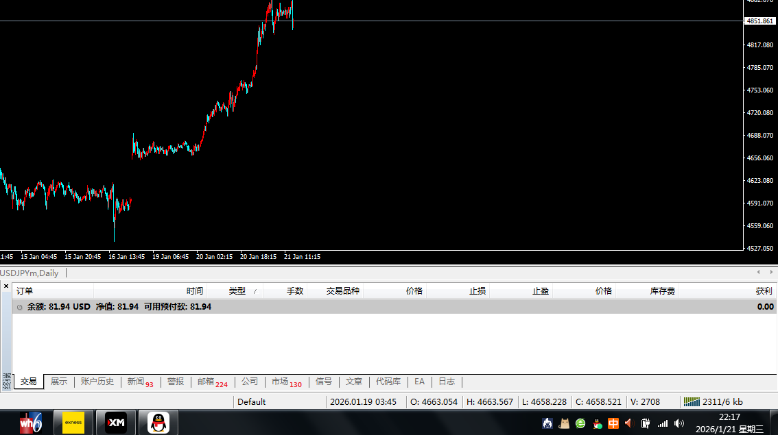Click the 订单 column header
This screenshot has width=778, height=435.
(x=25, y=291)
